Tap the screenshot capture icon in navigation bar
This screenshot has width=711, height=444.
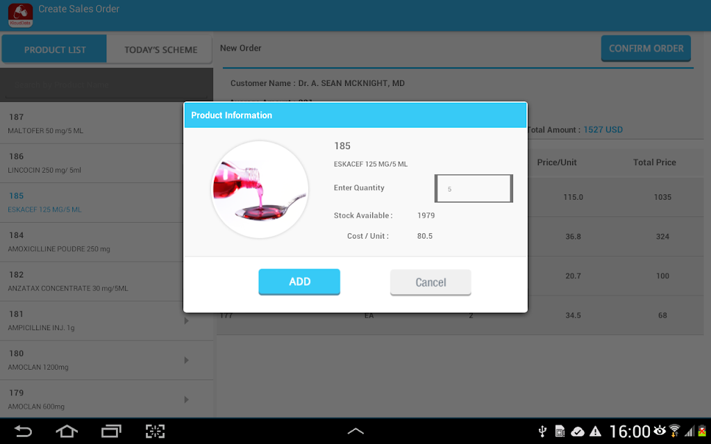point(155,431)
